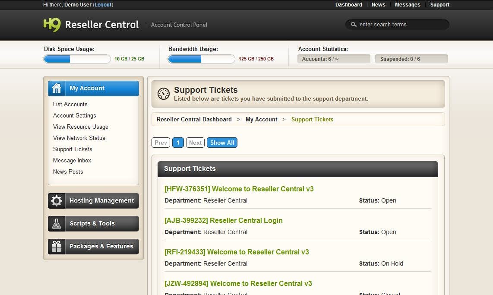Viewport: 493px width, 295px height.
Task: Log out via the Logout link
Action: click(103, 5)
